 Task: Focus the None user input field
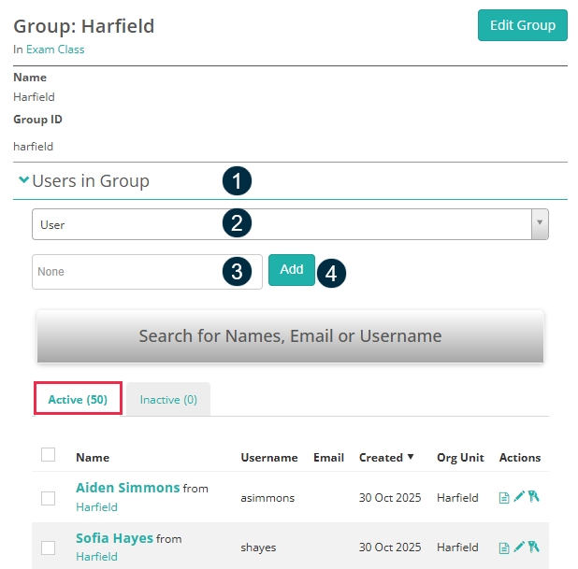tap(147, 272)
